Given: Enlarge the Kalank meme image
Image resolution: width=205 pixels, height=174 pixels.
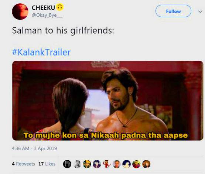Looking at the screenshot, I should tap(108, 101).
